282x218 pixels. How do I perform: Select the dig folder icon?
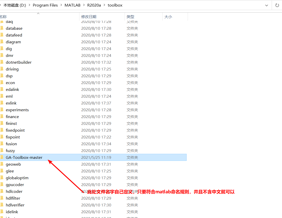point(2,49)
